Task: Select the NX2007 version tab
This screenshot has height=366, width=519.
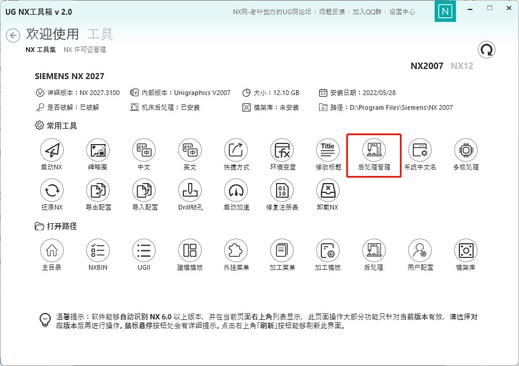Action: pyautogui.click(x=427, y=66)
